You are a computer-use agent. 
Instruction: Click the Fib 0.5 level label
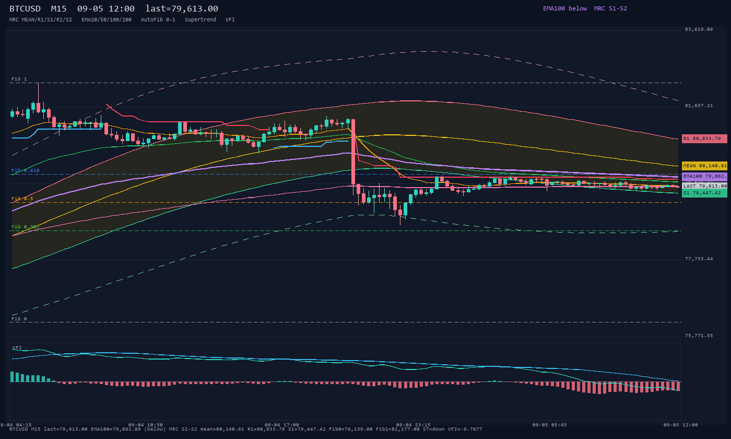click(22, 199)
